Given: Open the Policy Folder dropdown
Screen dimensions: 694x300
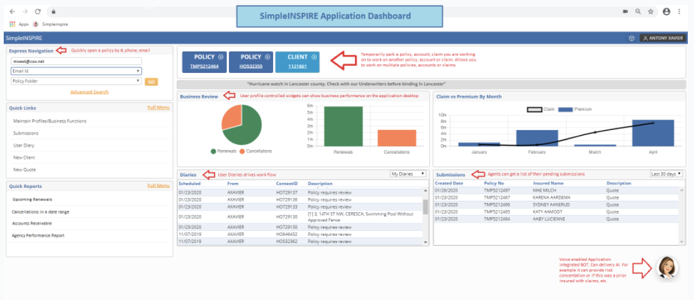Looking at the screenshot, I should point(76,81).
